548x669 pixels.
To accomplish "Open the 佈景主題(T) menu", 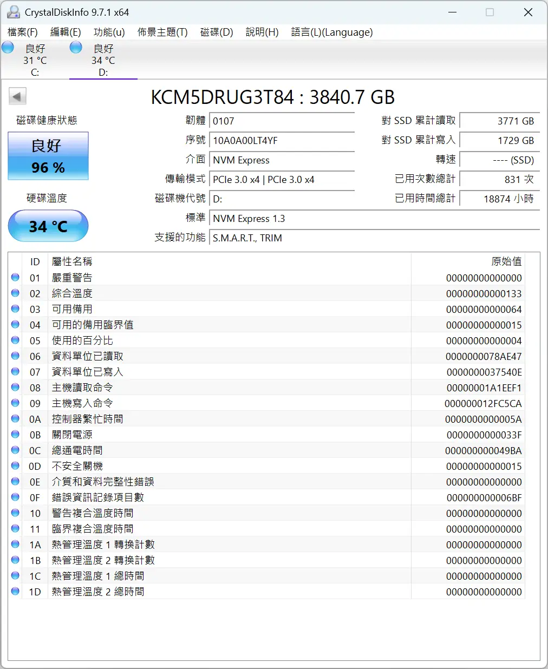I will click(162, 32).
